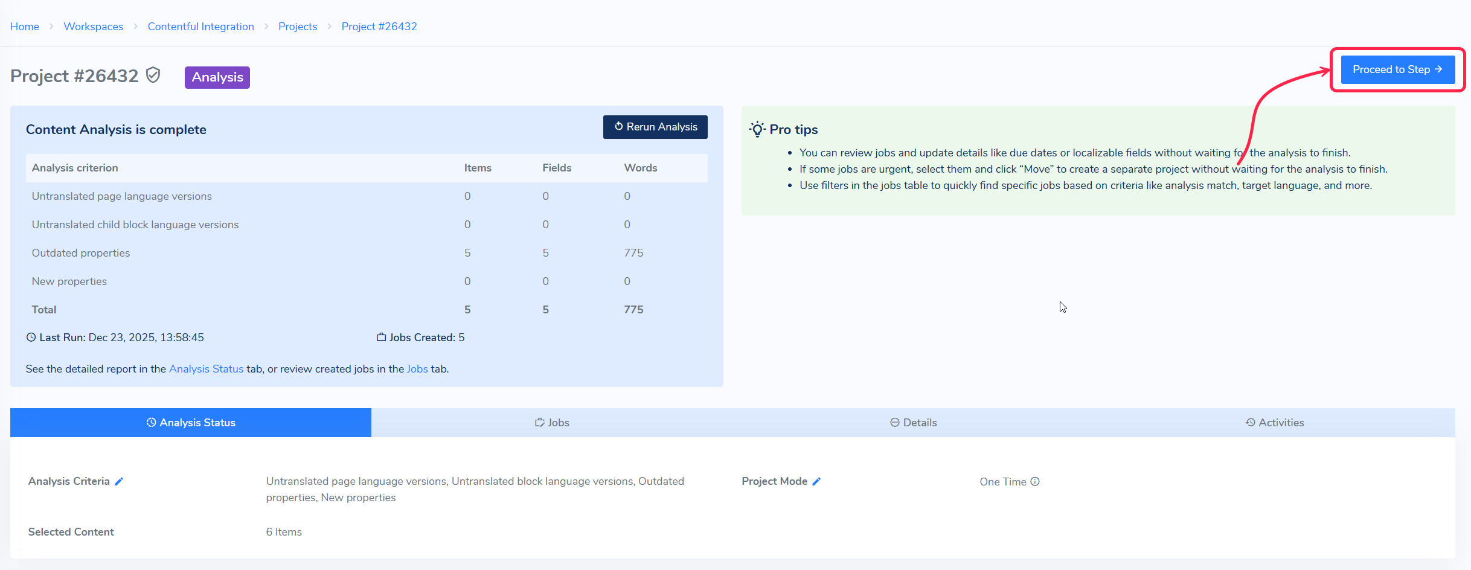Open the Analysis Status tab
The height and width of the screenshot is (570, 1471).
click(191, 423)
